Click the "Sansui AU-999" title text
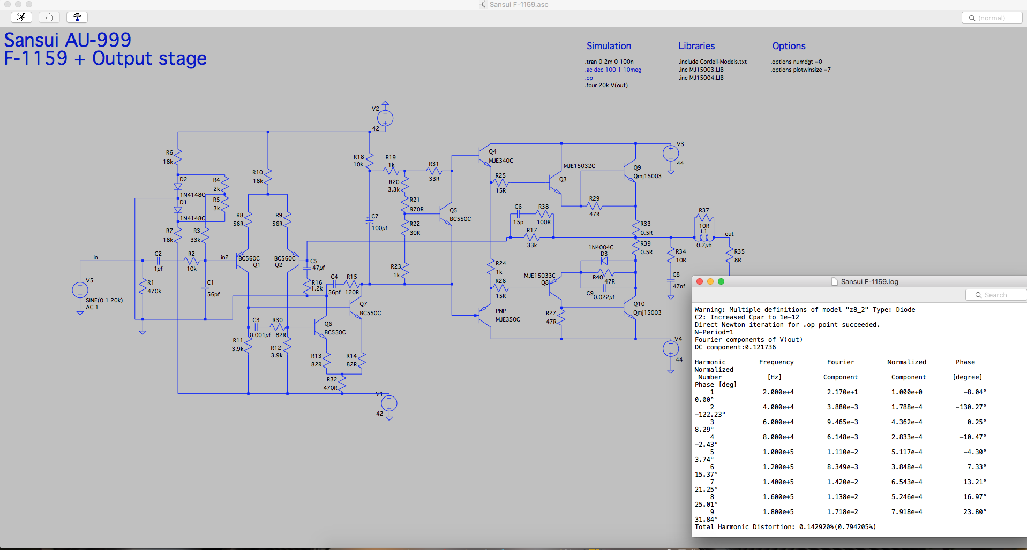Viewport: 1027px width, 550px height. tap(68, 40)
